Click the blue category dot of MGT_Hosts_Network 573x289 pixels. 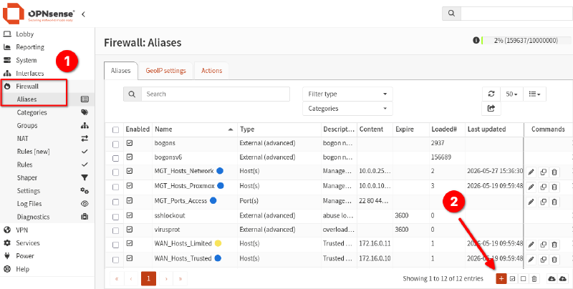[x=220, y=170]
